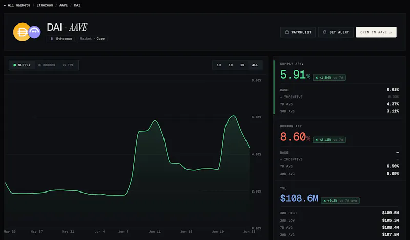The width and height of the screenshot is (410, 240).
Task: Switch chart to TVL series
Action: point(69,65)
